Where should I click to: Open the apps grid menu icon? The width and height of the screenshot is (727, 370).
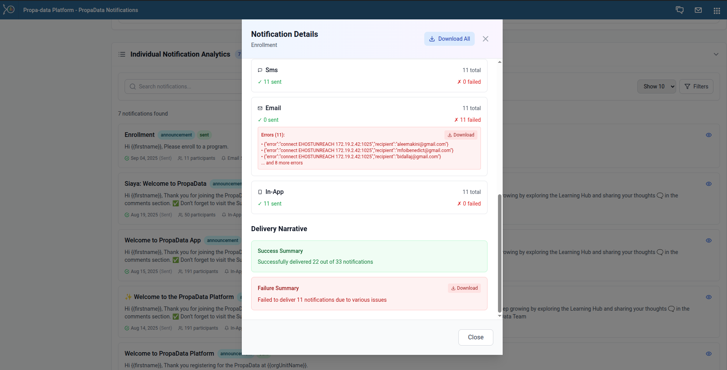coord(717,10)
